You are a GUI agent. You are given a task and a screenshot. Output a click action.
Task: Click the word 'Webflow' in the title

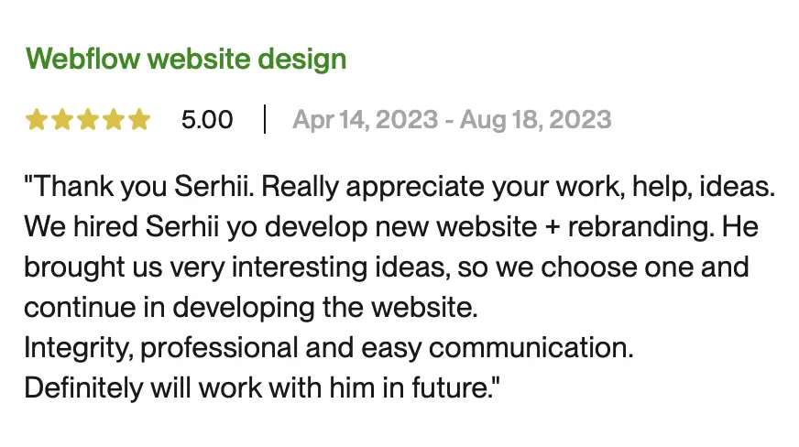(83, 59)
